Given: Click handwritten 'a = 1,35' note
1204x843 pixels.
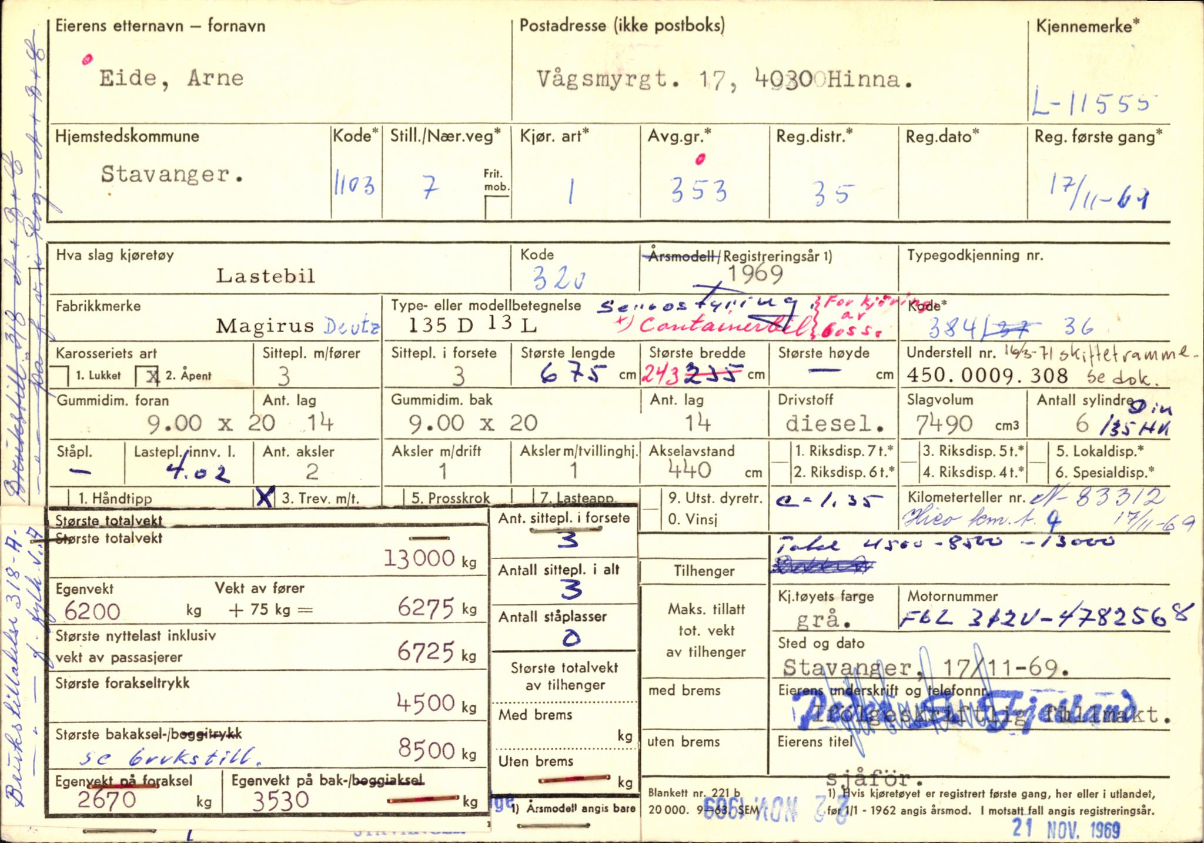Looking at the screenshot, I should (829, 500).
